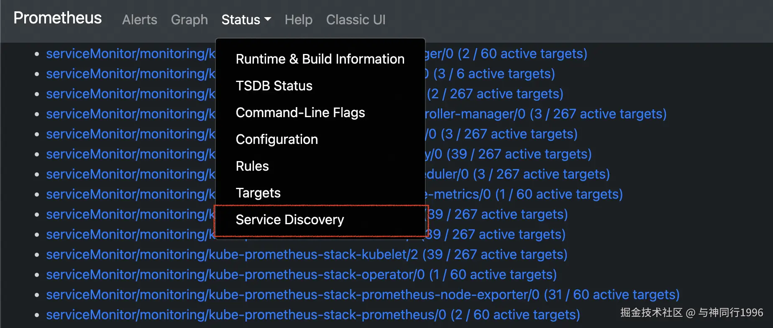773x328 pixels.
Task: Open TSDB Status from the menu
Action: pyautogui.click(x=274, y=86)
